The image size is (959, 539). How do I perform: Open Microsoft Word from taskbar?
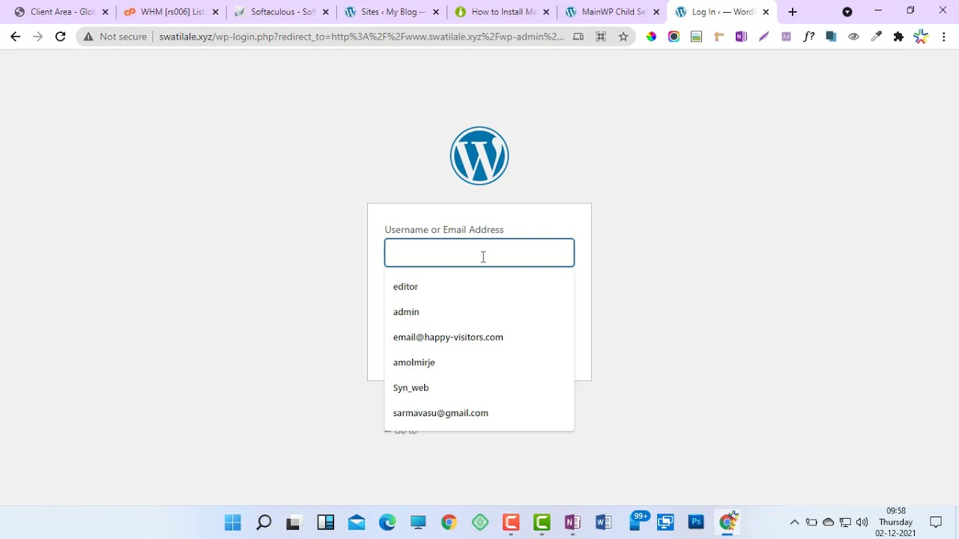pyautogui.click(x=603, y=523)
